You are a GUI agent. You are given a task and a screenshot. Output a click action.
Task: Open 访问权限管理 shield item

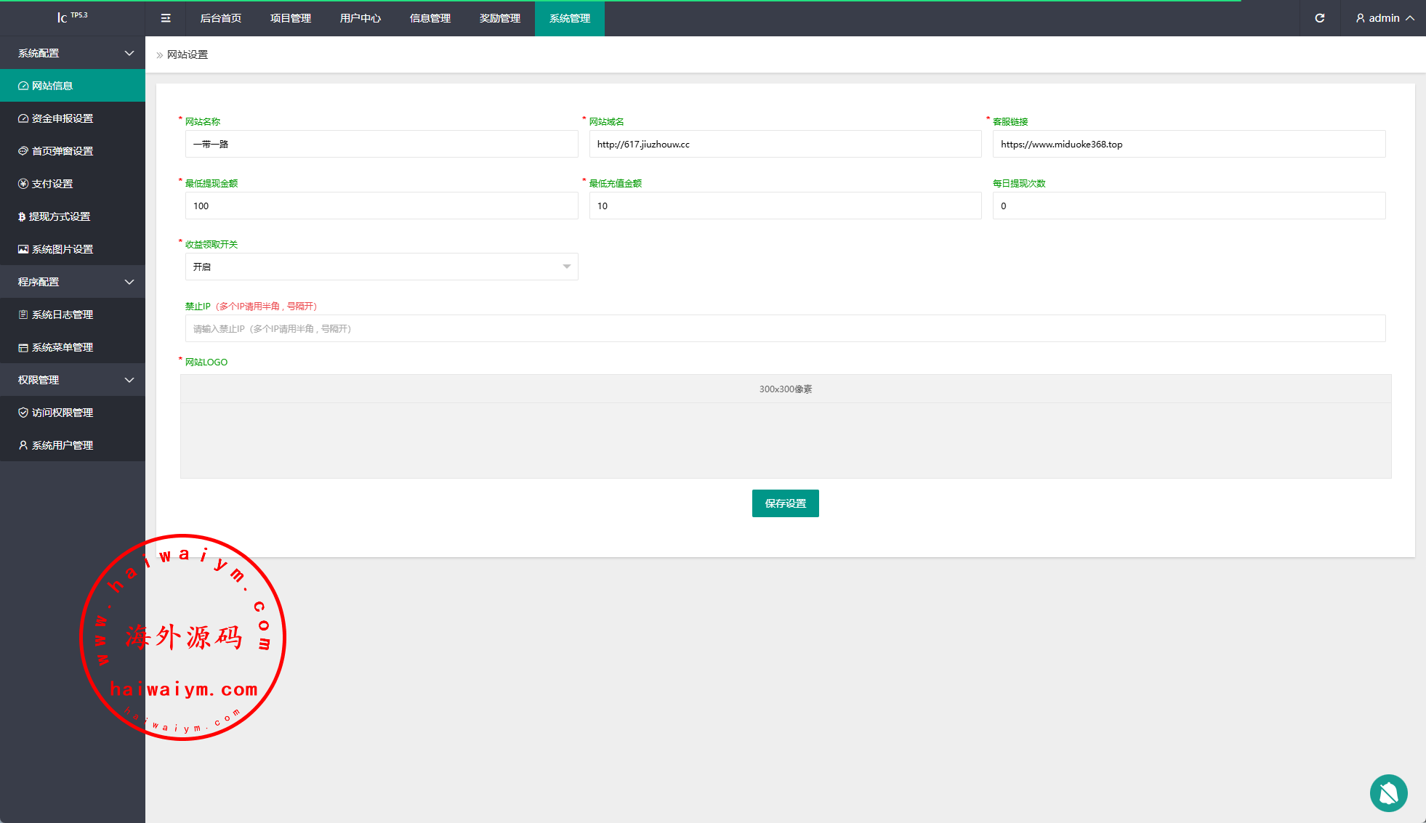point(63,413)
